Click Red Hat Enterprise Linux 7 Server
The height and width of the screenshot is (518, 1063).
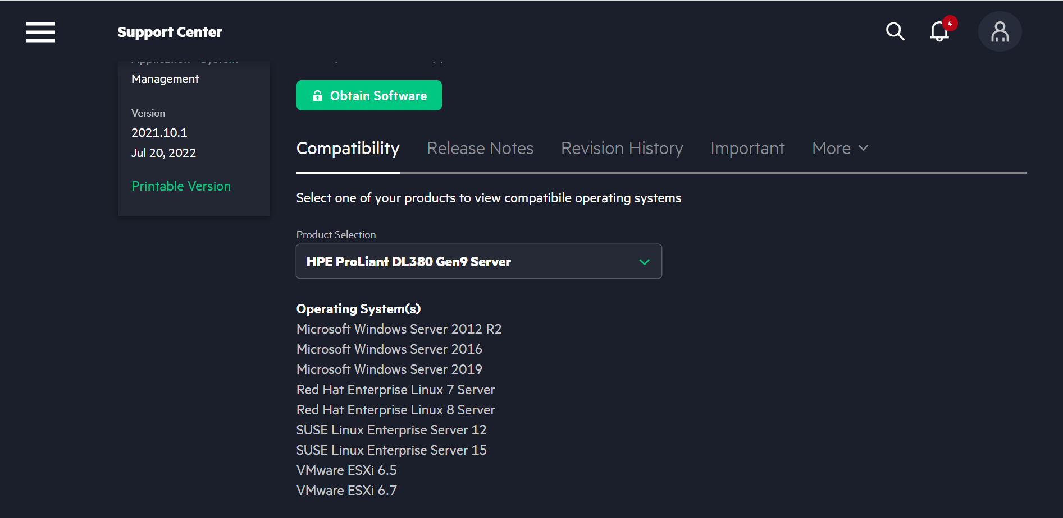click(x=395, y=390)
